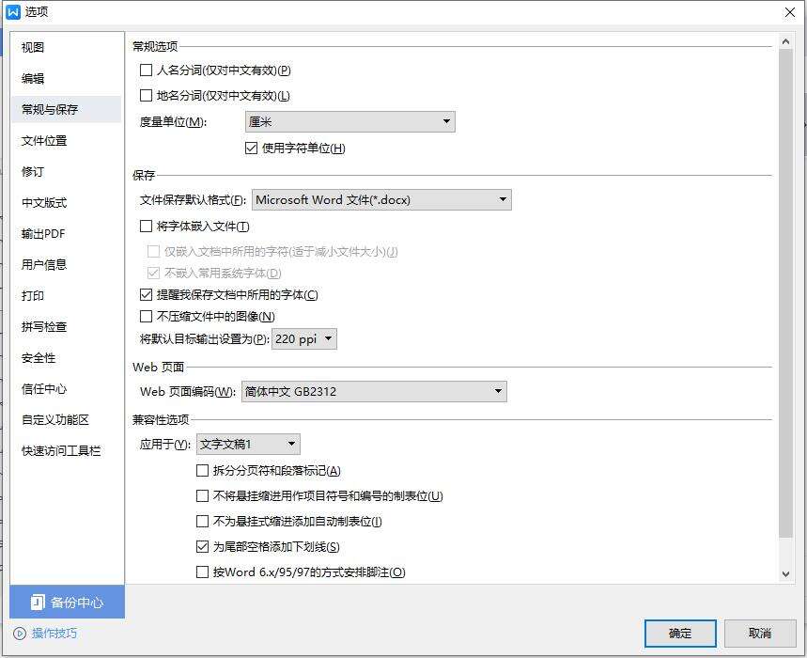Click the 取消 button
Image resolution: width=807 pixels, height=658 pixels.
[760, 634]
